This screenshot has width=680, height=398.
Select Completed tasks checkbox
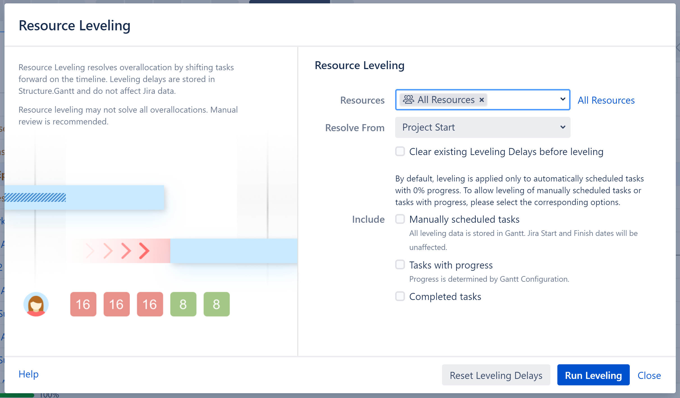tap(400, 297)
